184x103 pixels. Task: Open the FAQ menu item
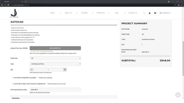(x=117, y=13)
